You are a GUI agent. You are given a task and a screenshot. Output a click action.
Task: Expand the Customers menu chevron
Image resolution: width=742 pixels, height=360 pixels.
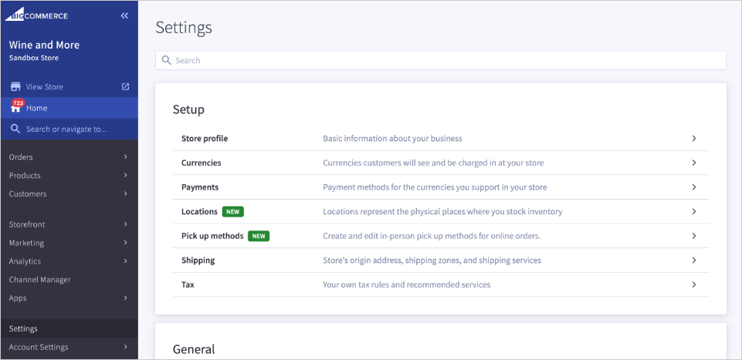pos(125,193)
